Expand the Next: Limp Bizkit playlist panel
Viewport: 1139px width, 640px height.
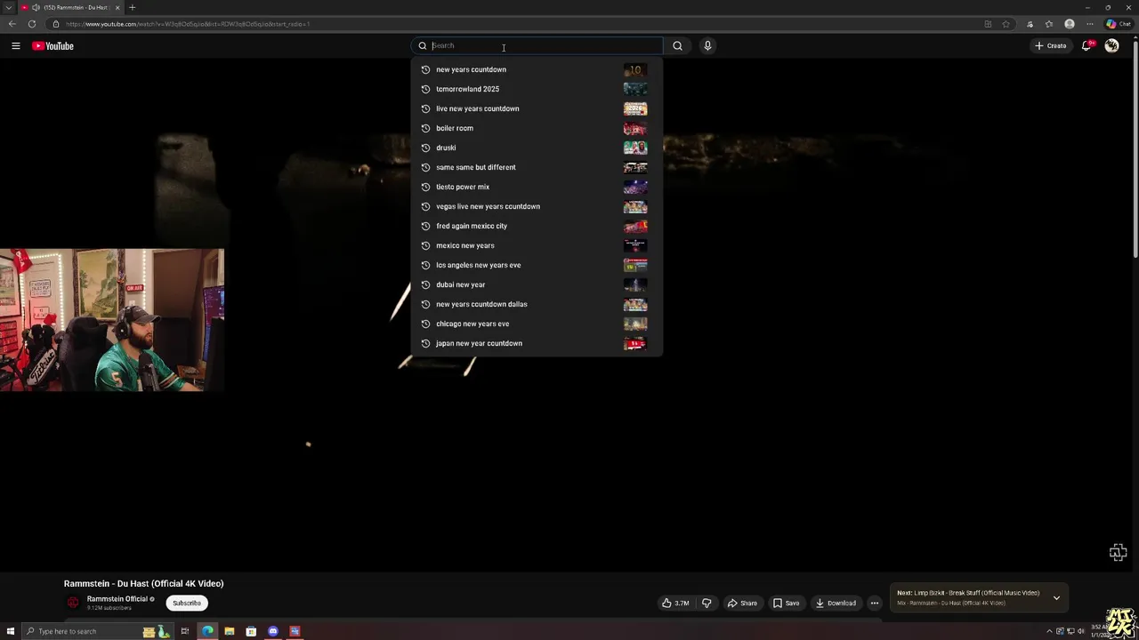1056,597
